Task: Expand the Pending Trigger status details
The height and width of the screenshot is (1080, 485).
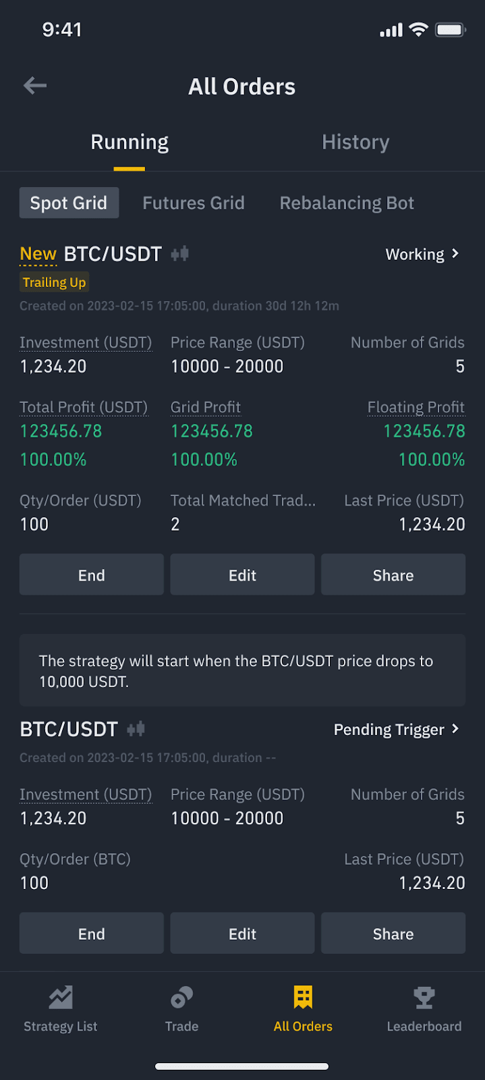Action: pyautogui.click(x=397, y=730)
